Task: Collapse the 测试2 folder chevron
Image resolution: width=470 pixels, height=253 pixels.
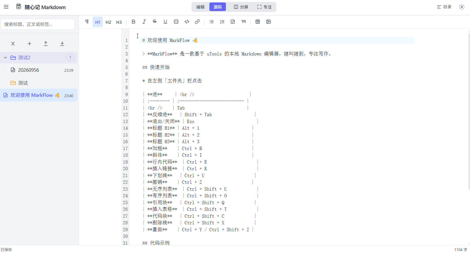Action: (6, 58)
